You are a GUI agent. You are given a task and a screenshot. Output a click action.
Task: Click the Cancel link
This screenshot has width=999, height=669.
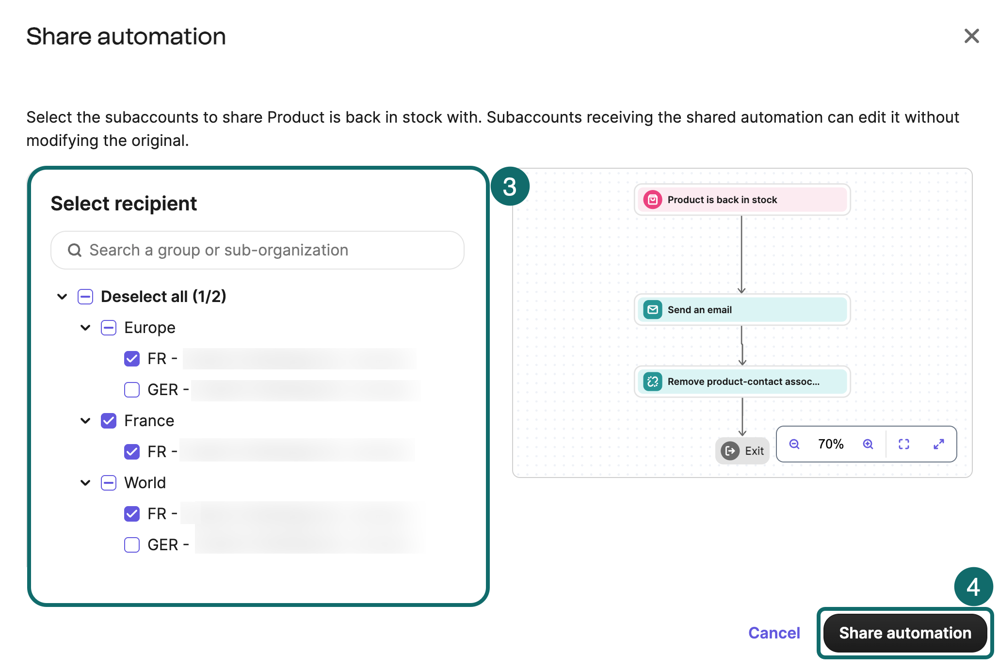pyautogui.click(x=774, y=633)
